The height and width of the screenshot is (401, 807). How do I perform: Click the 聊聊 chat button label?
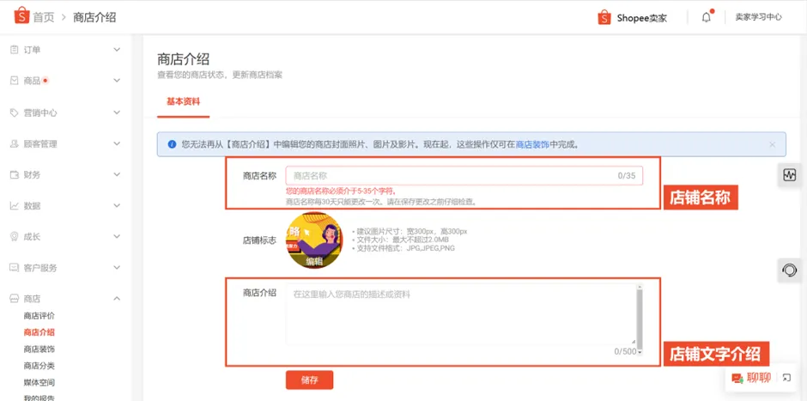[x=759, y=378]
